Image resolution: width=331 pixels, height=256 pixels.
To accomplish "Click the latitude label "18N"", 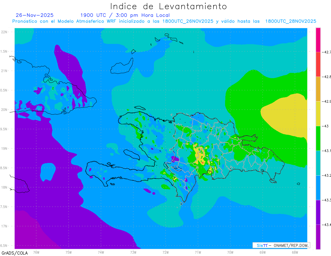I will 4,188.
